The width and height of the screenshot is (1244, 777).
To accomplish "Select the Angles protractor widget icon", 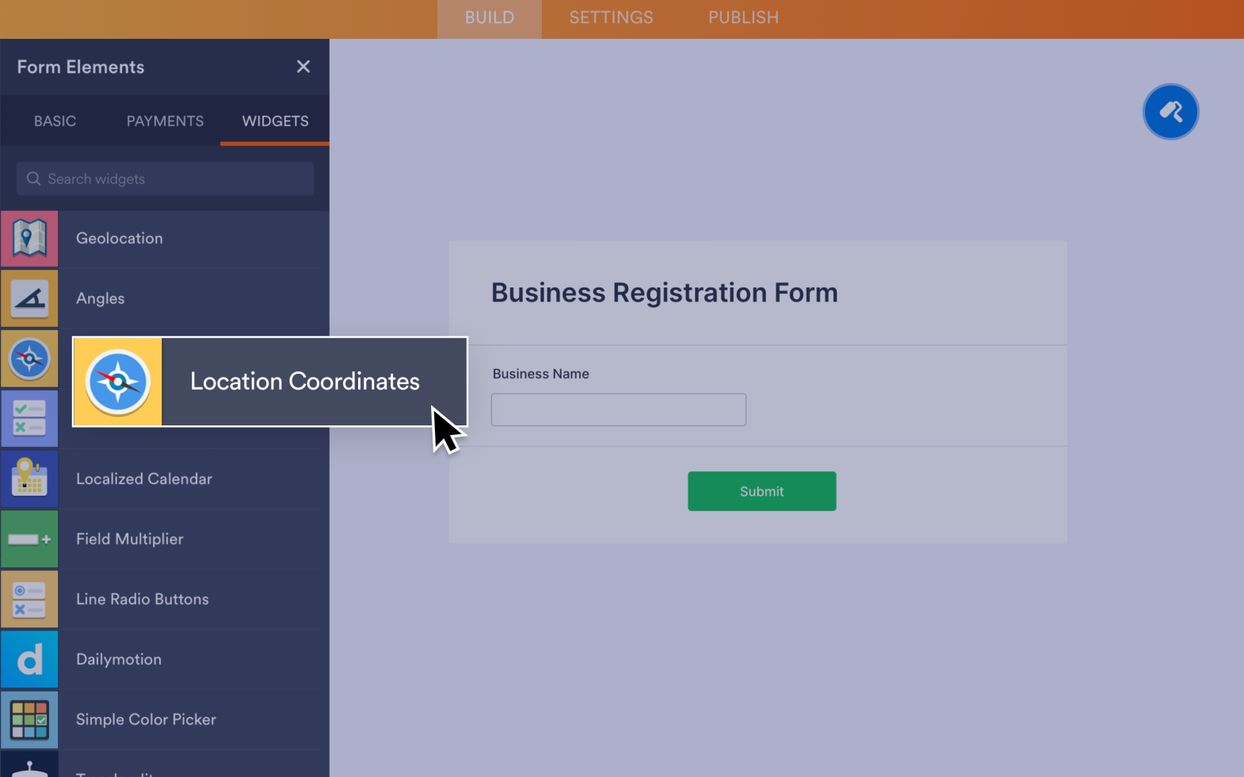I will 29,299.
